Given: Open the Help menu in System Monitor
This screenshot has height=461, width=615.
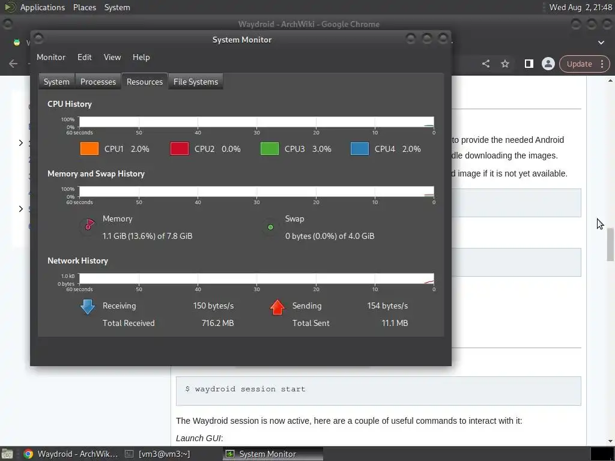Looking at the screenshot, I should point(141,57).
